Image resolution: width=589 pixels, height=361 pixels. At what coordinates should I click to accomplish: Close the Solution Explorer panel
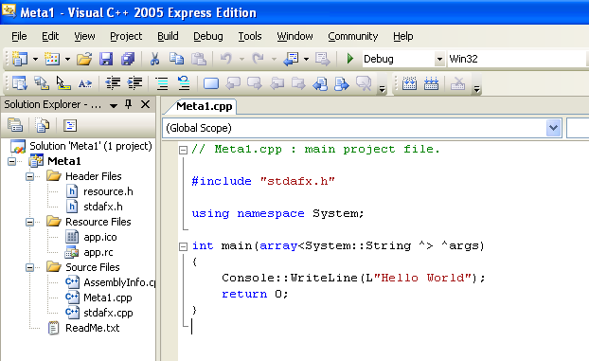[x=145, y=104]
